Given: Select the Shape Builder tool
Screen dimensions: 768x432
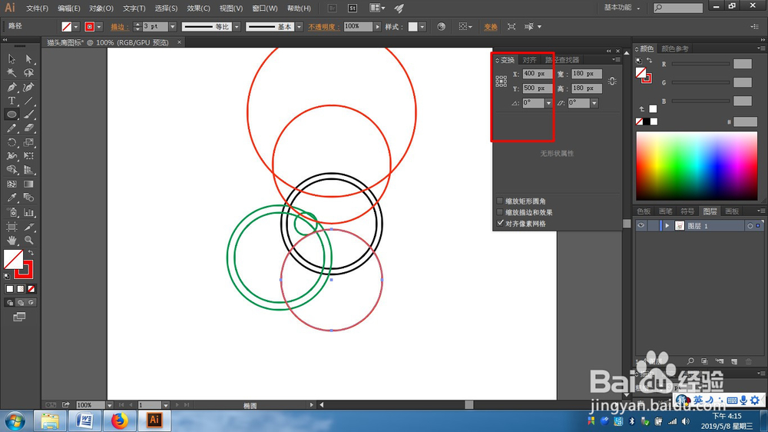Looking at the screenshot, I should [x=12, y=170].
